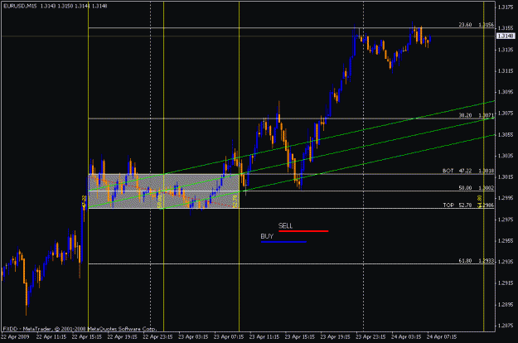Select the gray shaded rectangle object
Viewport: 518px width, 343px height.
164,191
